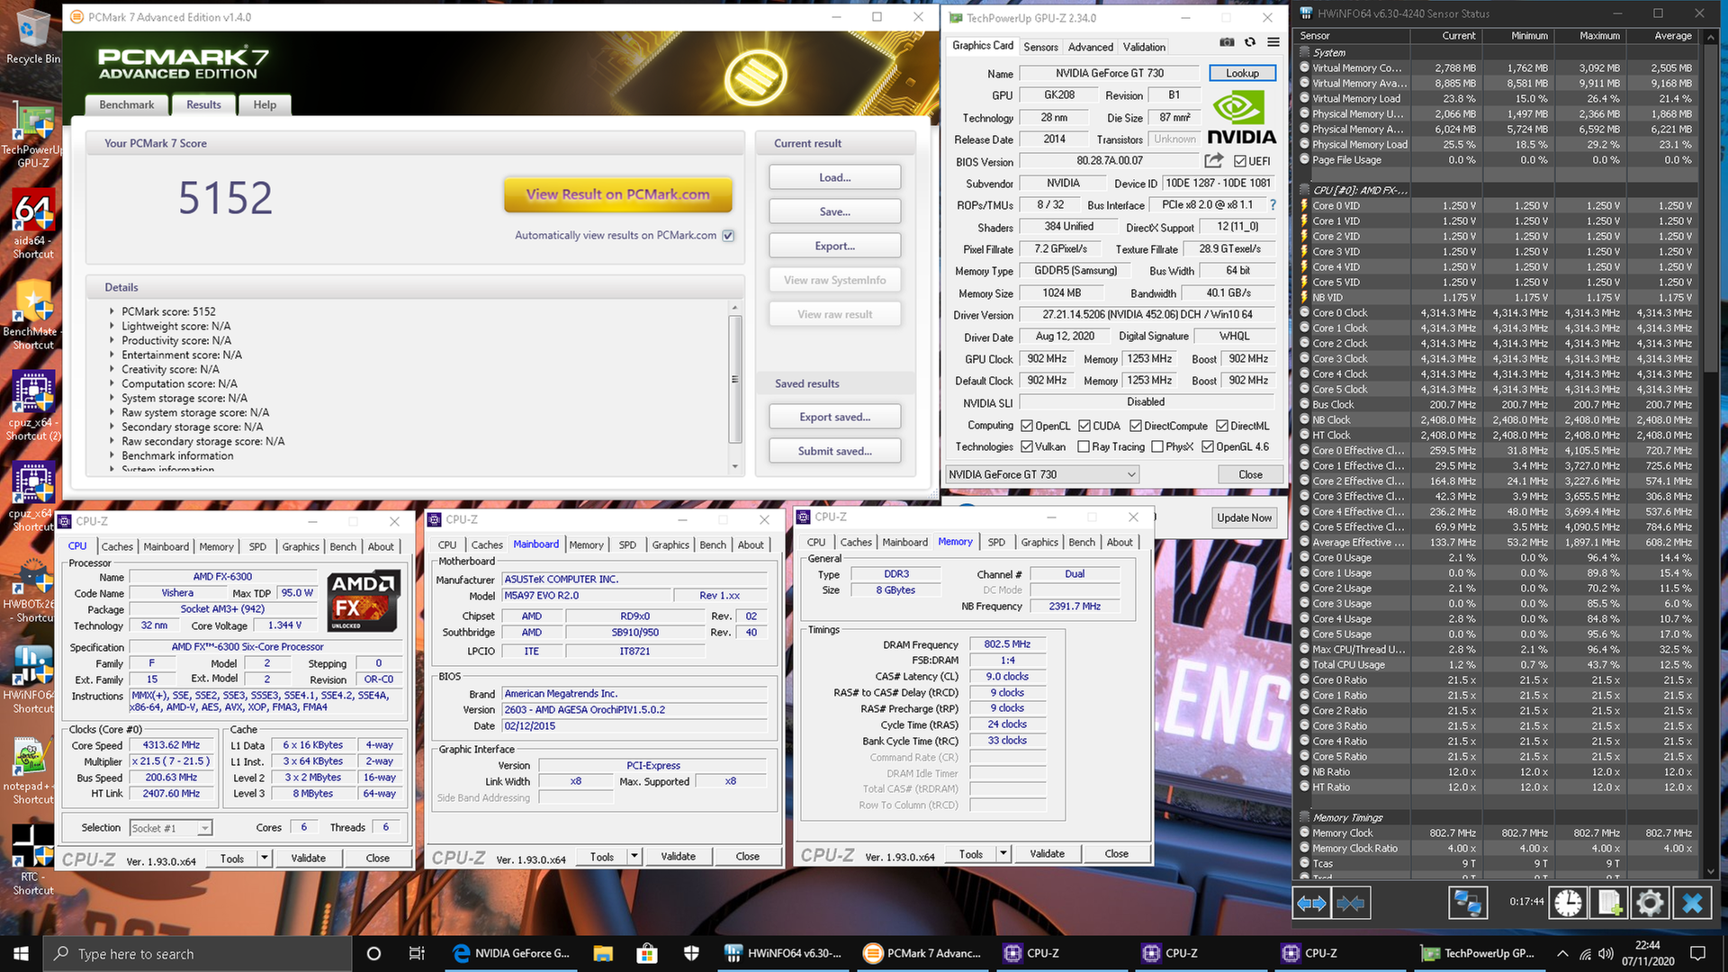Viewport: 1728px width, 972px height.
Task: Click Load... button in PCMark
Action: [834, 177]
